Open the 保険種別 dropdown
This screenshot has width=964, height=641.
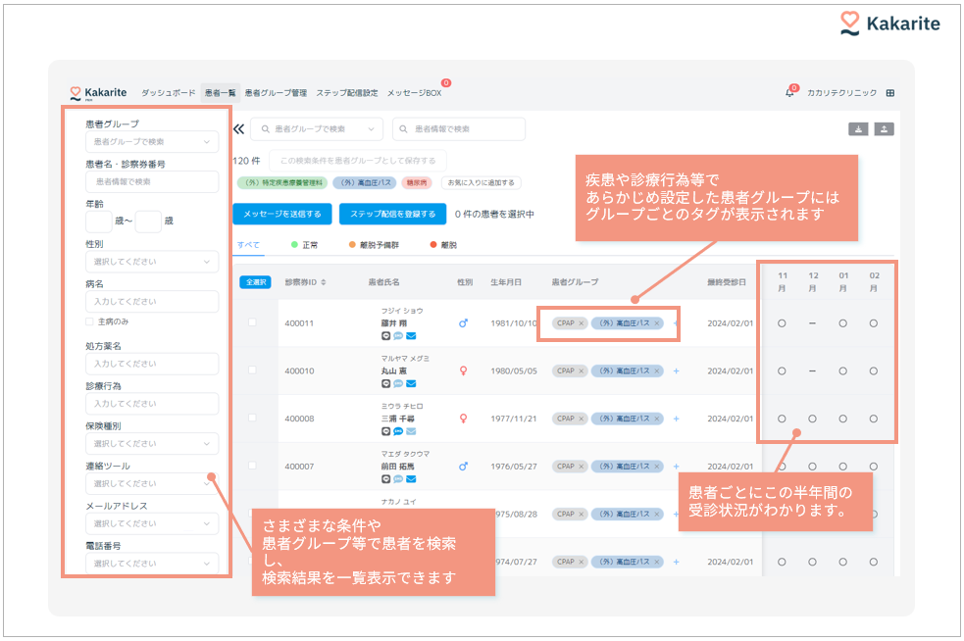152,444
